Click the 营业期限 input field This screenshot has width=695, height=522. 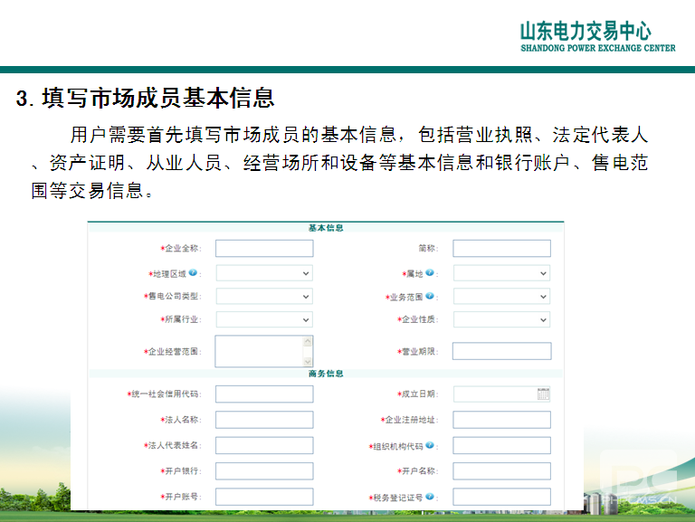click(501, 351)
